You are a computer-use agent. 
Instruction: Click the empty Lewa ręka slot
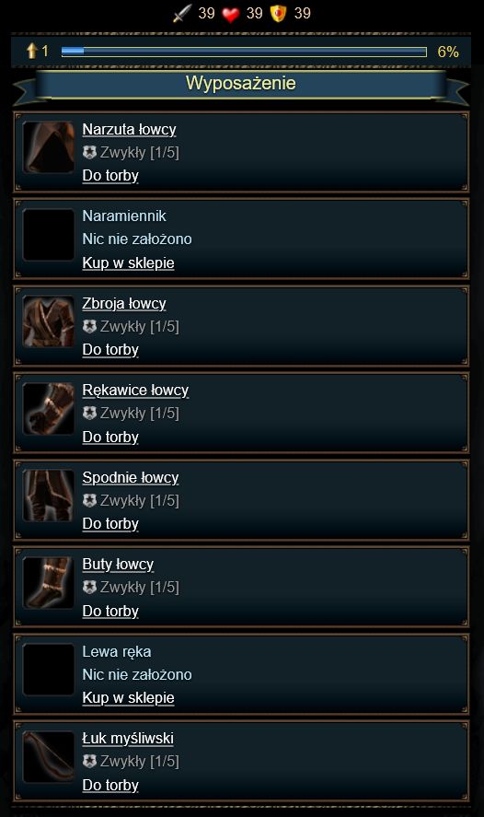pyautogui.click(x=49, y=670)
